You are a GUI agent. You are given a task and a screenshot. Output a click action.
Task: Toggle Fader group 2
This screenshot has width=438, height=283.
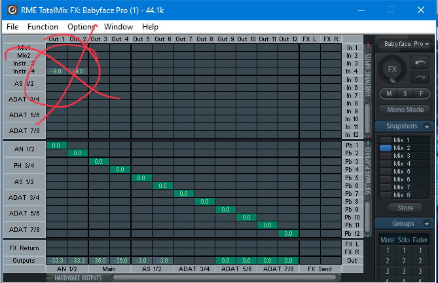(x=420, y=261)
